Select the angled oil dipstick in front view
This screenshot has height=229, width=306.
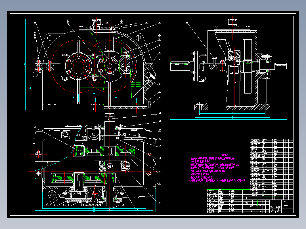coord(144,86)
